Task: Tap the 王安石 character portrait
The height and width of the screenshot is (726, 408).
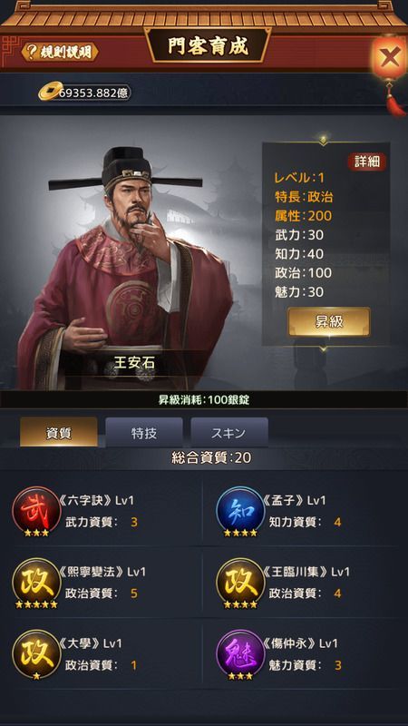Action: pos(125,266)
